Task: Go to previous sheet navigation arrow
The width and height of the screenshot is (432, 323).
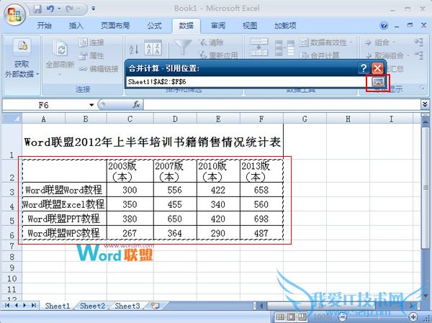Action: (x=16, y=306)
